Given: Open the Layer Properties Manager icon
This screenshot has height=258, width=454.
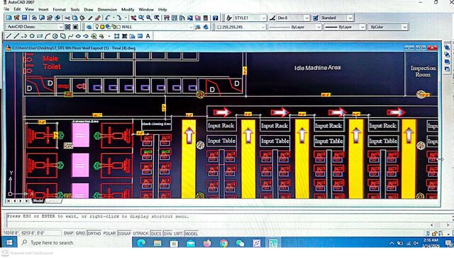Looking at the screenshot, I should click(89, 27).
